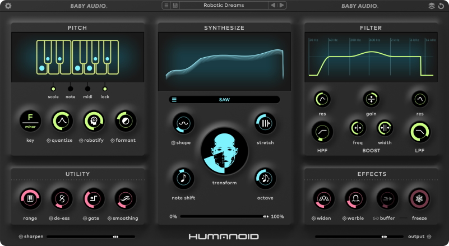Open the F minor key selector
Screen dimensions: 449x246
click(30, 121)
